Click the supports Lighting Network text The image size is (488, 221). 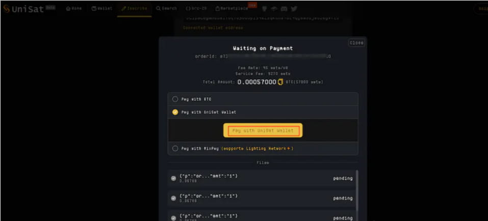[257, 149]
